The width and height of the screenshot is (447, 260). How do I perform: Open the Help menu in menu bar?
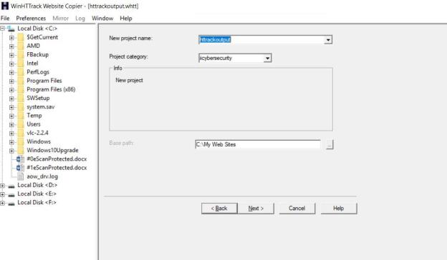click(126, 19)
